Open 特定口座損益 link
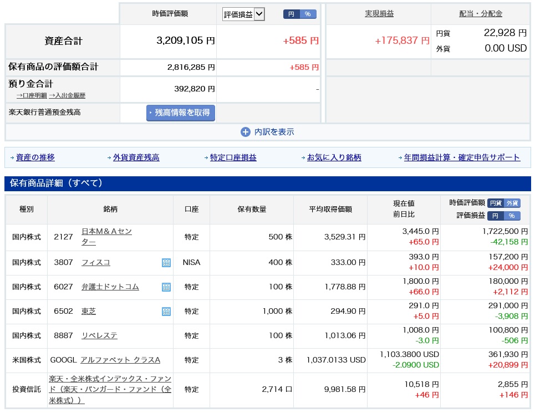 233,157
